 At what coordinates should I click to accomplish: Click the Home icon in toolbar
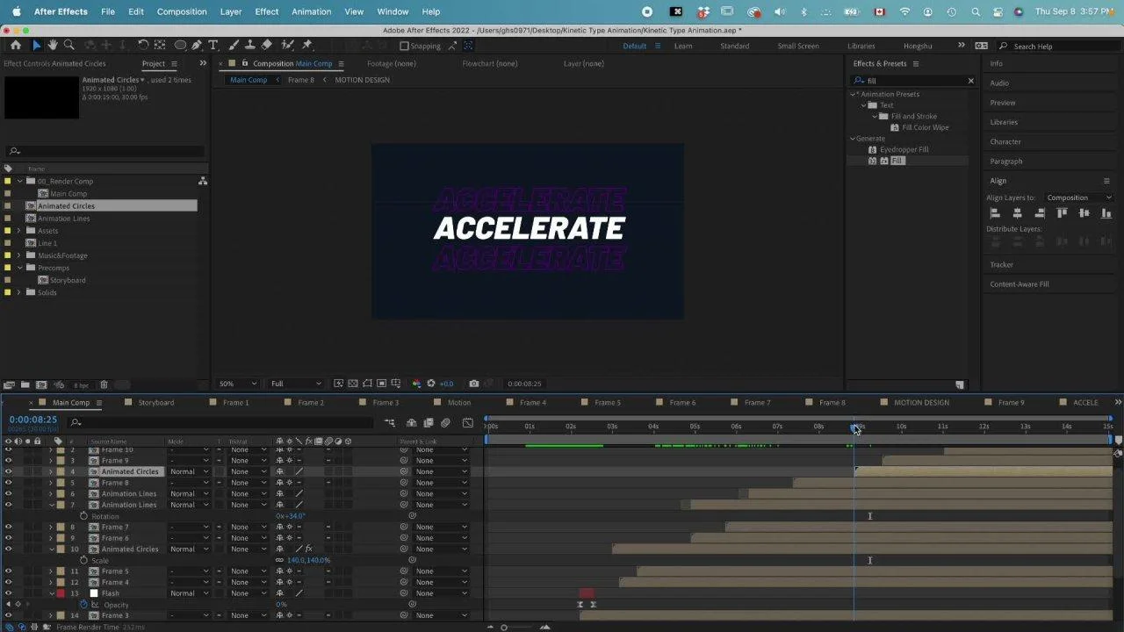(16, 45)
